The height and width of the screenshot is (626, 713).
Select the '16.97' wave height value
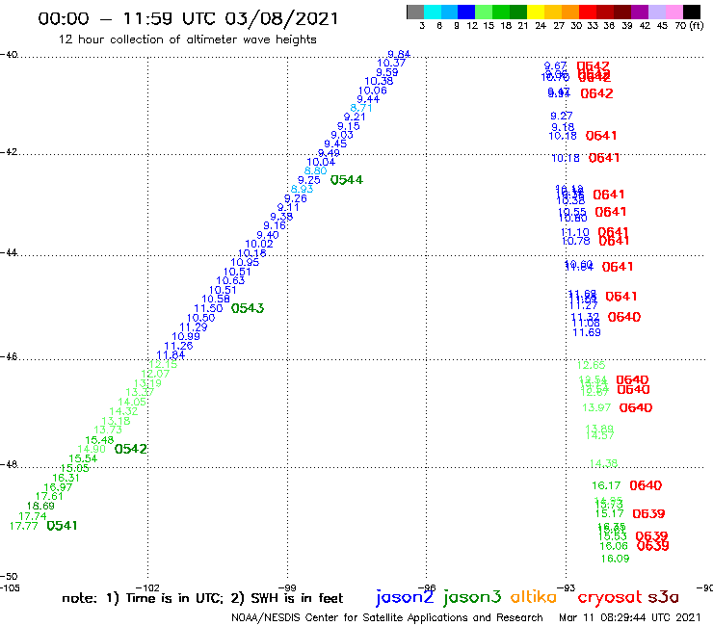[x=58, y=487]
